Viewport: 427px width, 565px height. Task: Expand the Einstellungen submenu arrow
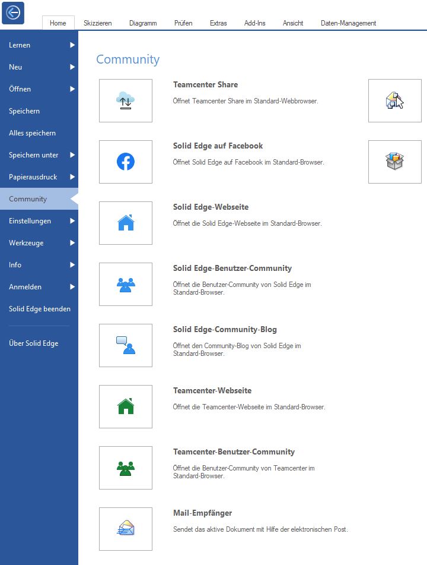click(72, 221)
